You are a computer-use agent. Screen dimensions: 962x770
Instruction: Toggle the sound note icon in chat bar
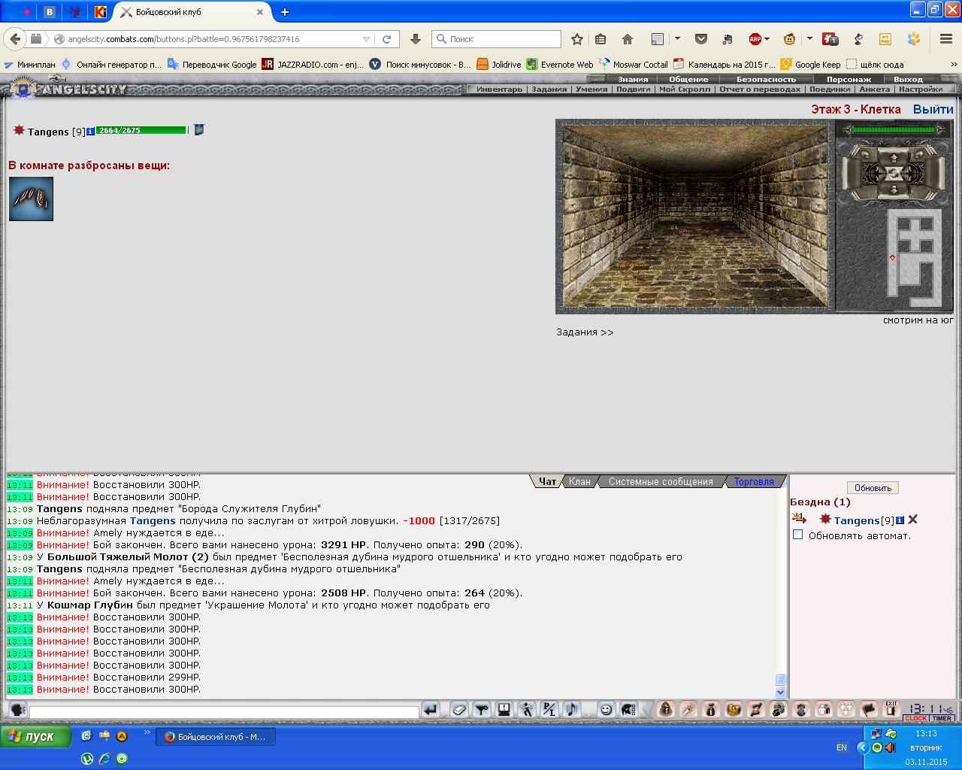tap(572, 709)
